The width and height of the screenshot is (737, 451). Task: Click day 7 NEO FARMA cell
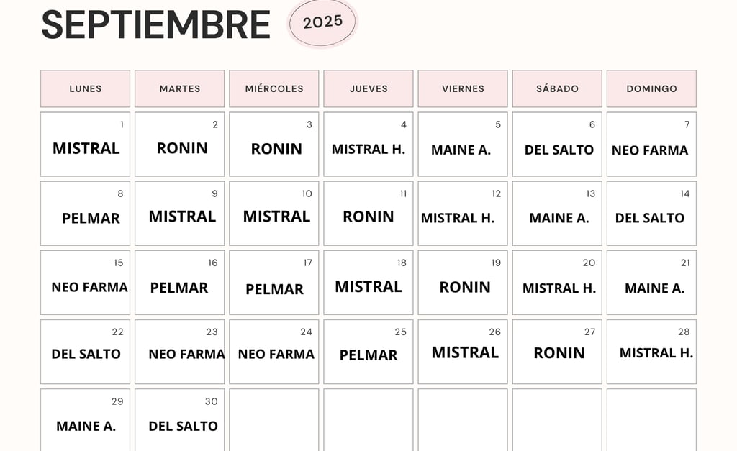(651, 145)
